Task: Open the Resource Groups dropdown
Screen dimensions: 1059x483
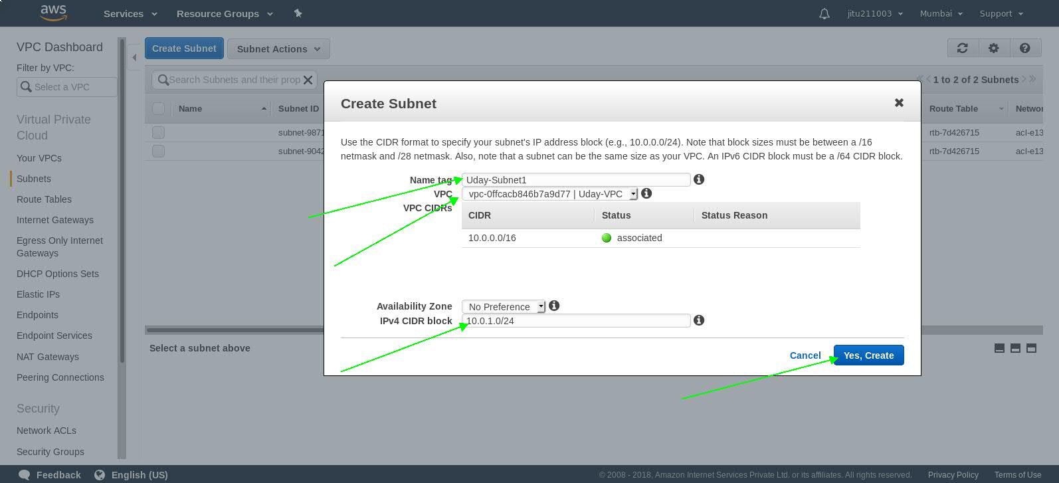Action: 225,13
